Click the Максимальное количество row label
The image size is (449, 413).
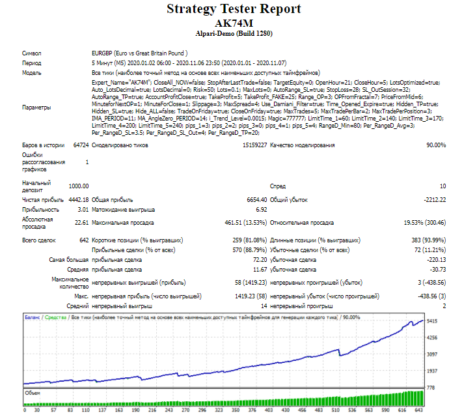point(70,283)
